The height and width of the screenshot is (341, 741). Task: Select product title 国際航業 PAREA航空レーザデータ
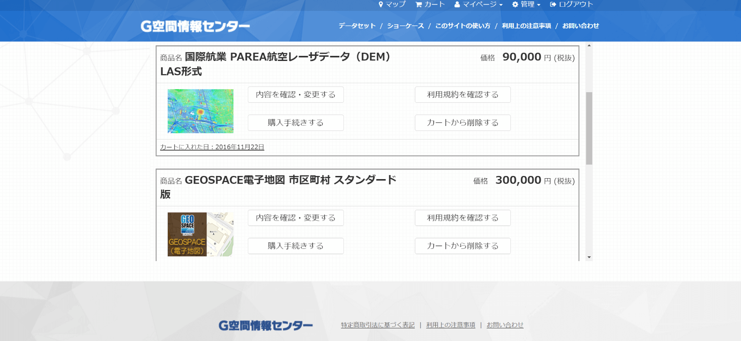pyautogui.click(x=276, y=64)
